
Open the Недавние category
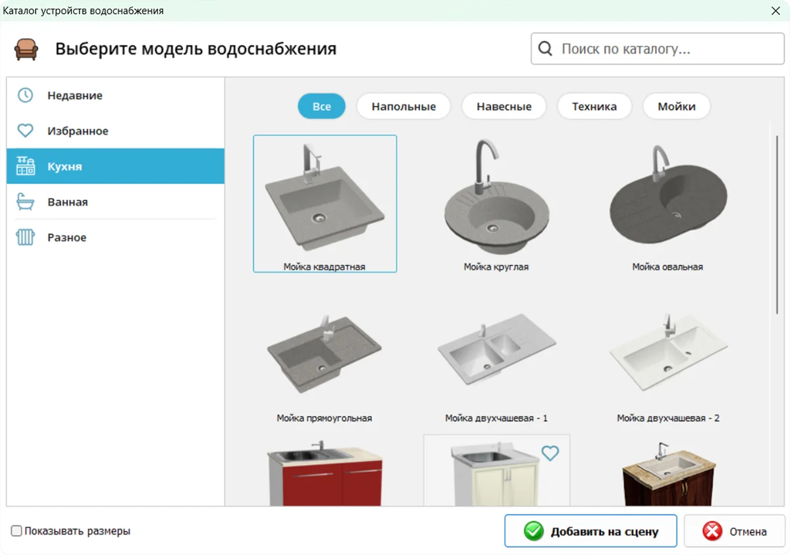click(116, 95)
